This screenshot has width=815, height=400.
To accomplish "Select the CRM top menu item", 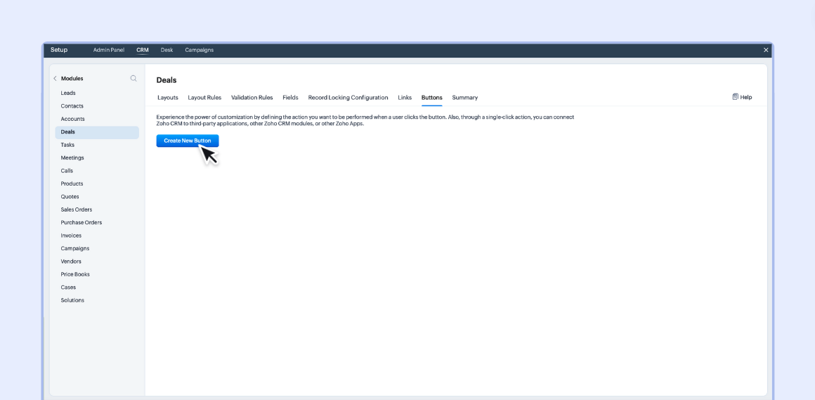I will [143, 50].
